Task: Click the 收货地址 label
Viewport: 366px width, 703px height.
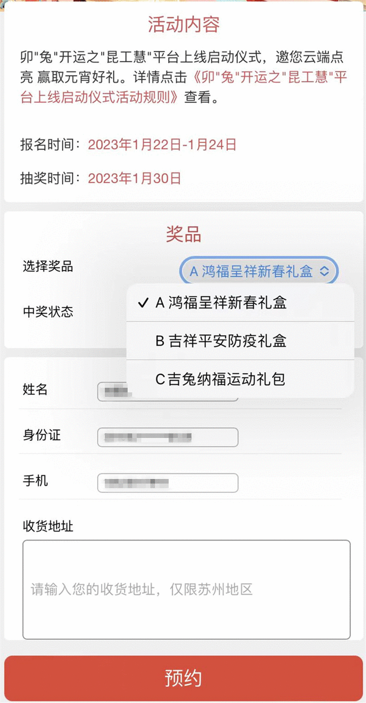Action: click(x=48, y=526)
